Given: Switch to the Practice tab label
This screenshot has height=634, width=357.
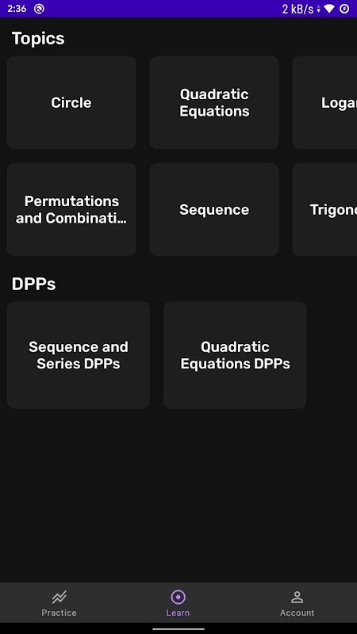Looking at the screenshot, I should click(59, 613).
